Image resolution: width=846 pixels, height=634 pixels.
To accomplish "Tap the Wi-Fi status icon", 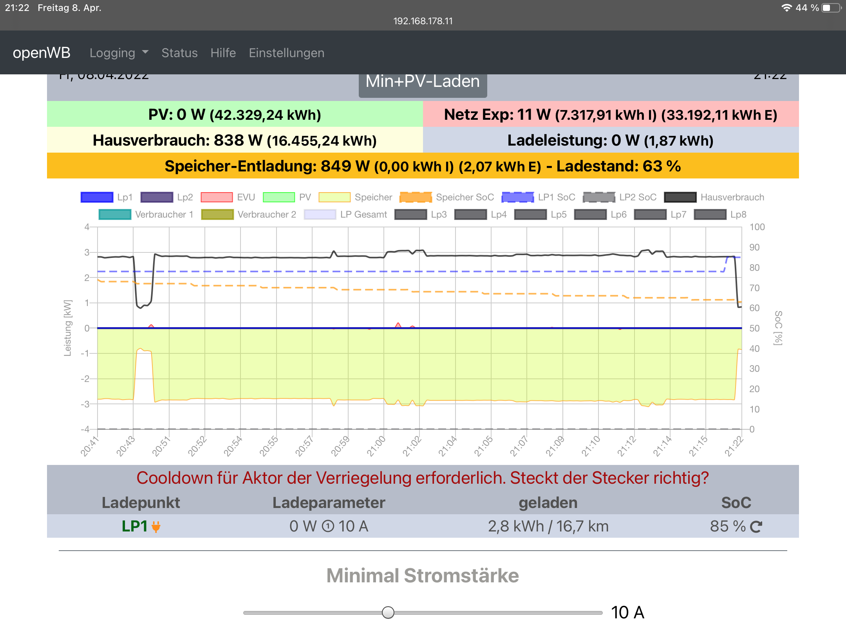I will pyautogui.click(x=786, y=8).
